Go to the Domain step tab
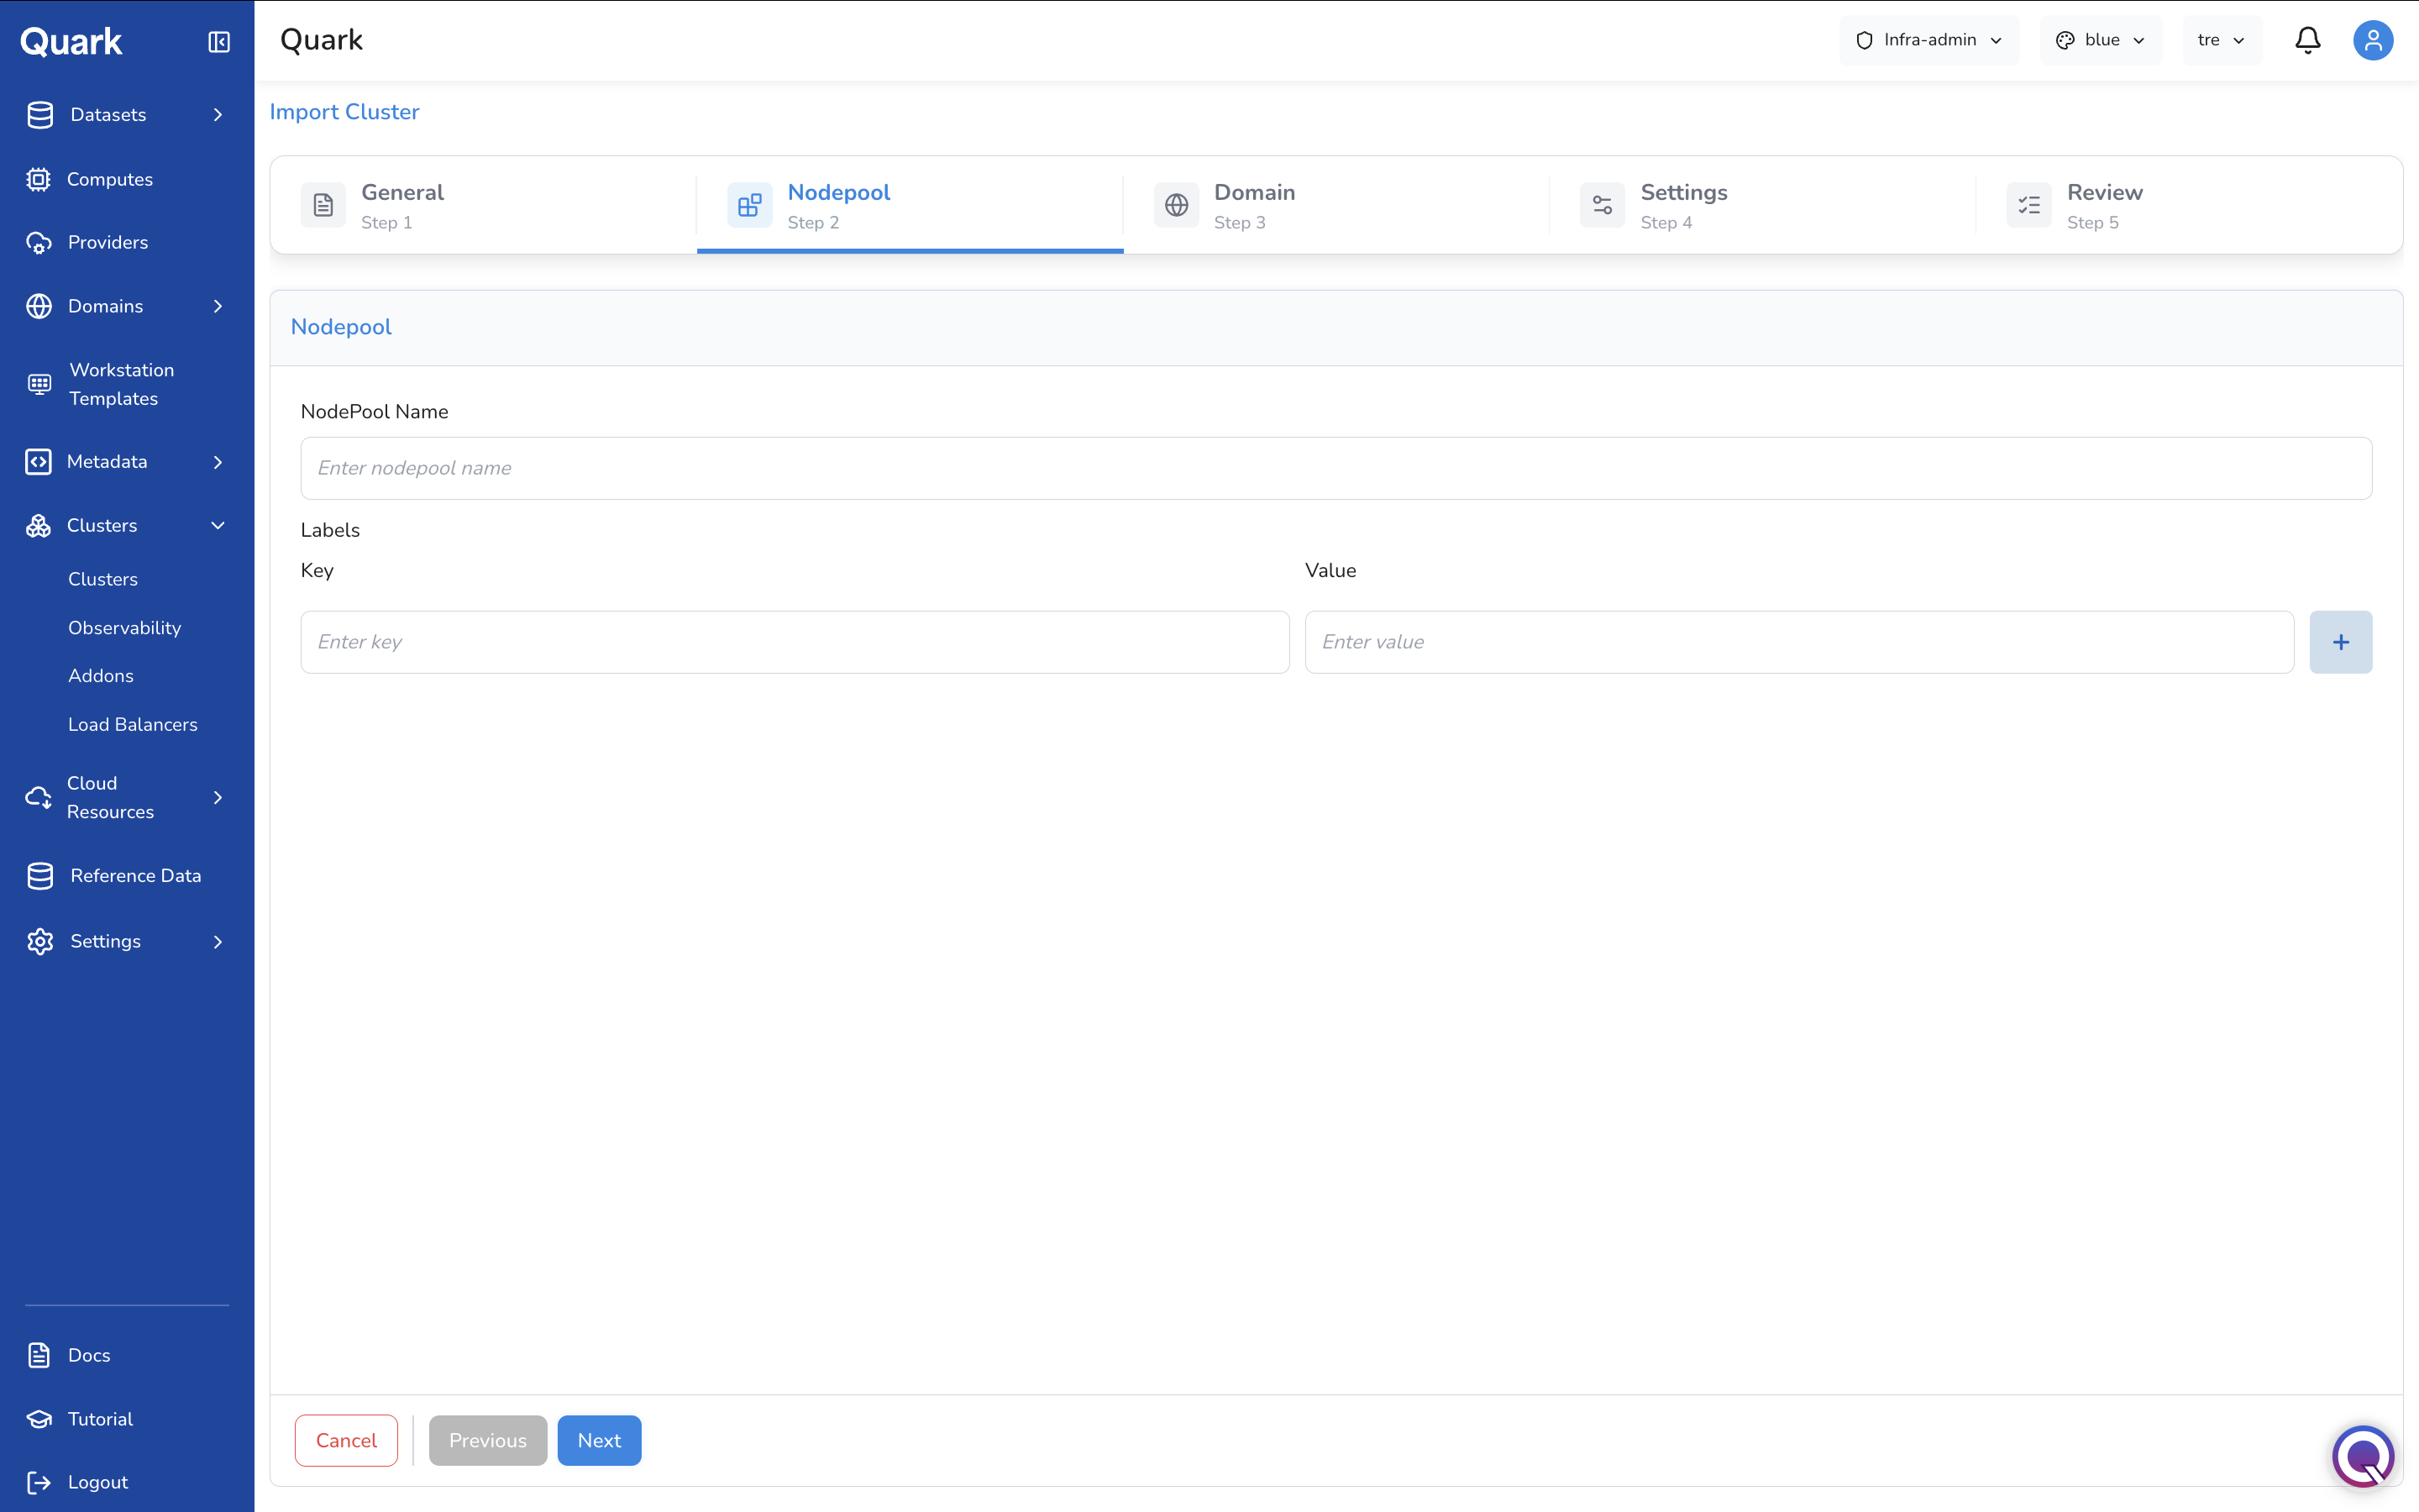The image size is (2419, 1512). coord(1336,205)
